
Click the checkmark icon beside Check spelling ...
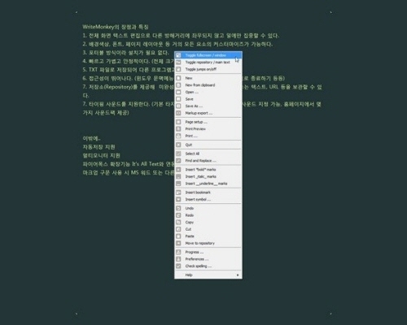click(x=178, y=266)
